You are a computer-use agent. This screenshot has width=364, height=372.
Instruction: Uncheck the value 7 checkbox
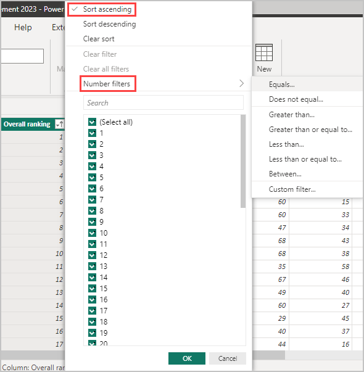92,200
